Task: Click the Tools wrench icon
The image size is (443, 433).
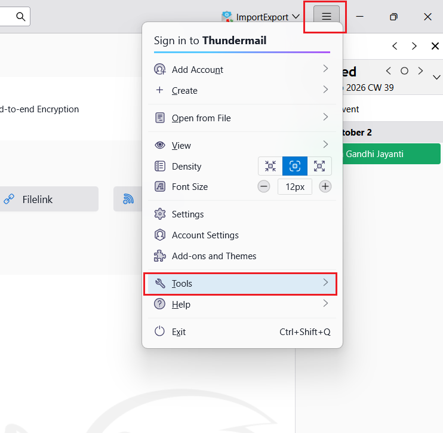Action: (159, 283)
